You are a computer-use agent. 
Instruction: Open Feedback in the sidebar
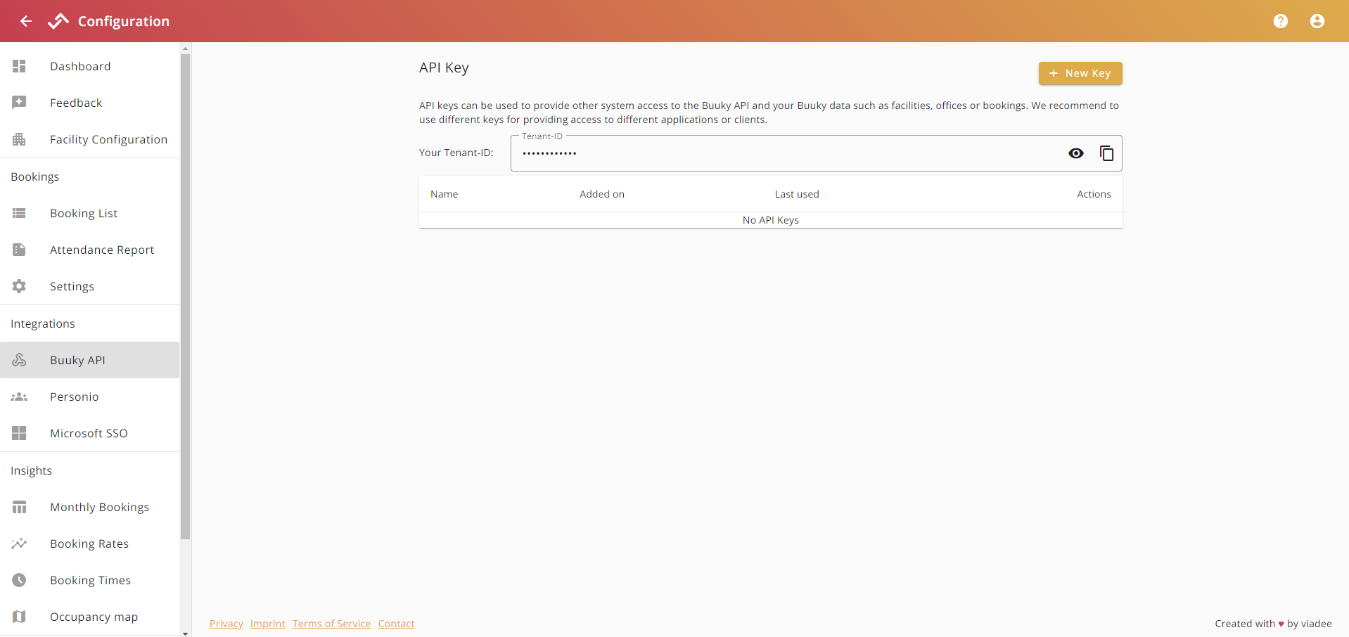click(90, 103)
